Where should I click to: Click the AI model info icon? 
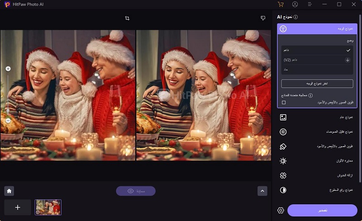[x=295, y=17]
